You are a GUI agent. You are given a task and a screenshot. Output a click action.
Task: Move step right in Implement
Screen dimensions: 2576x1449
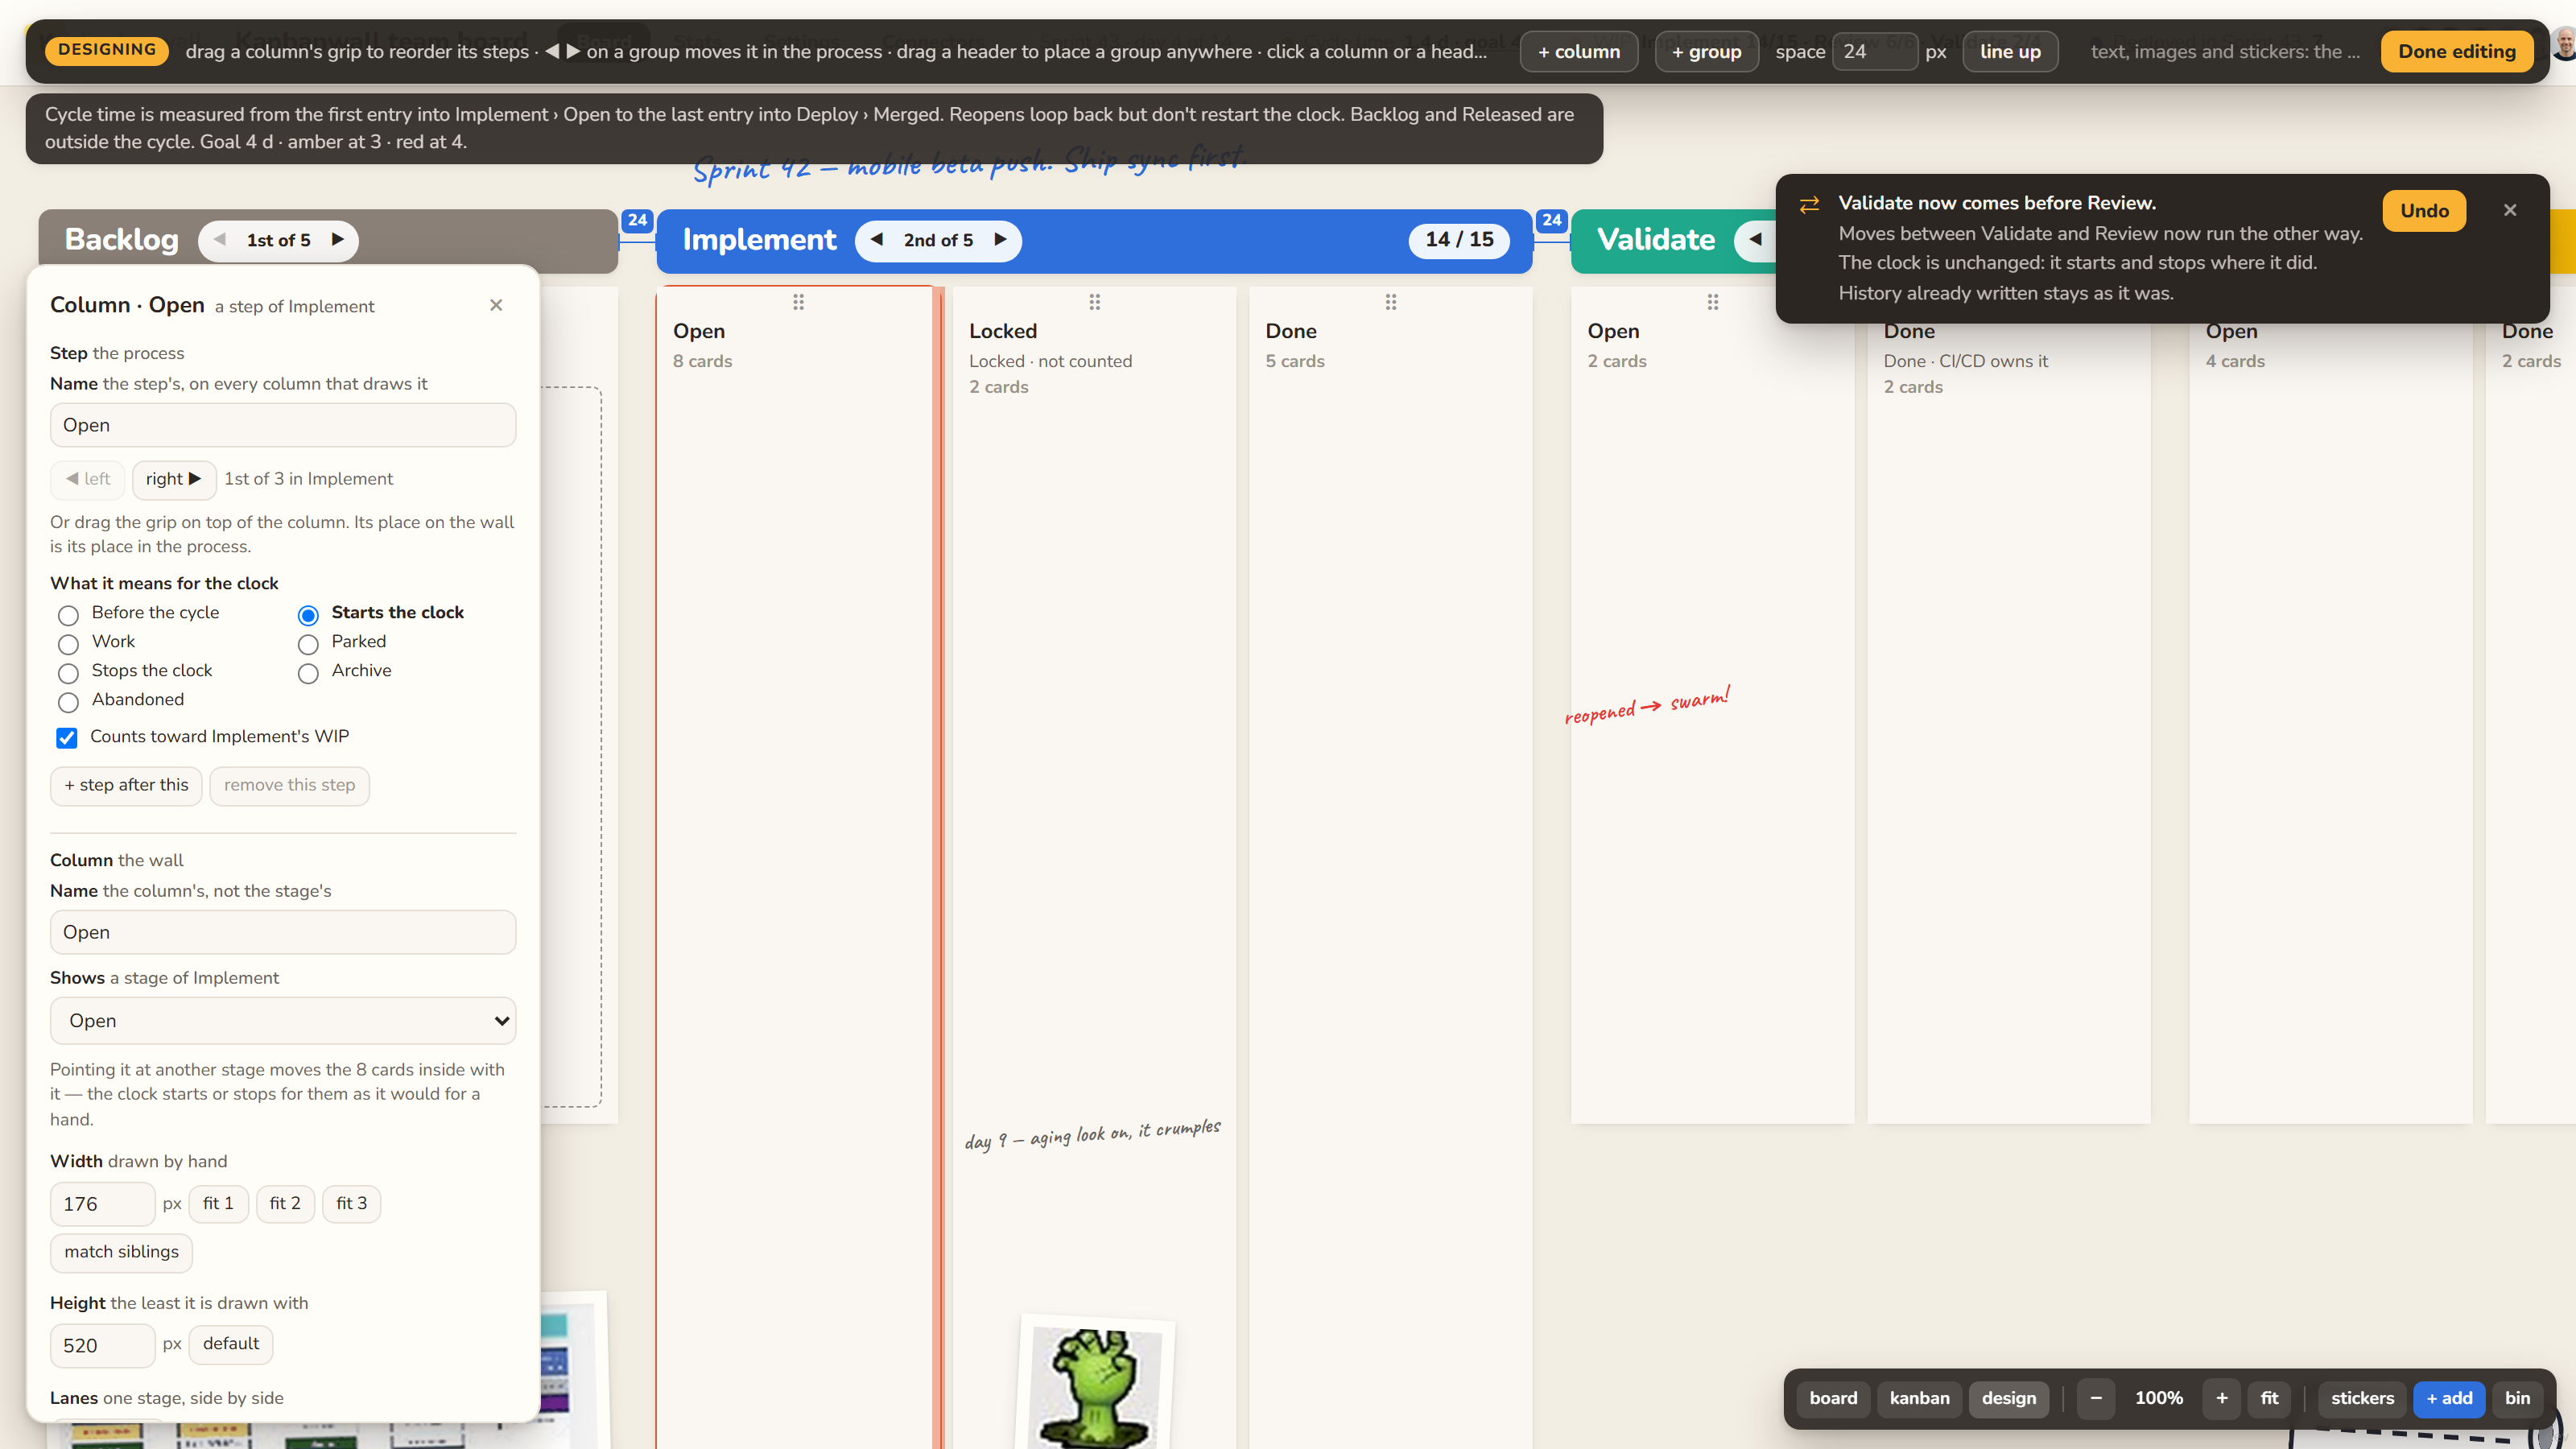click(174, 479)
